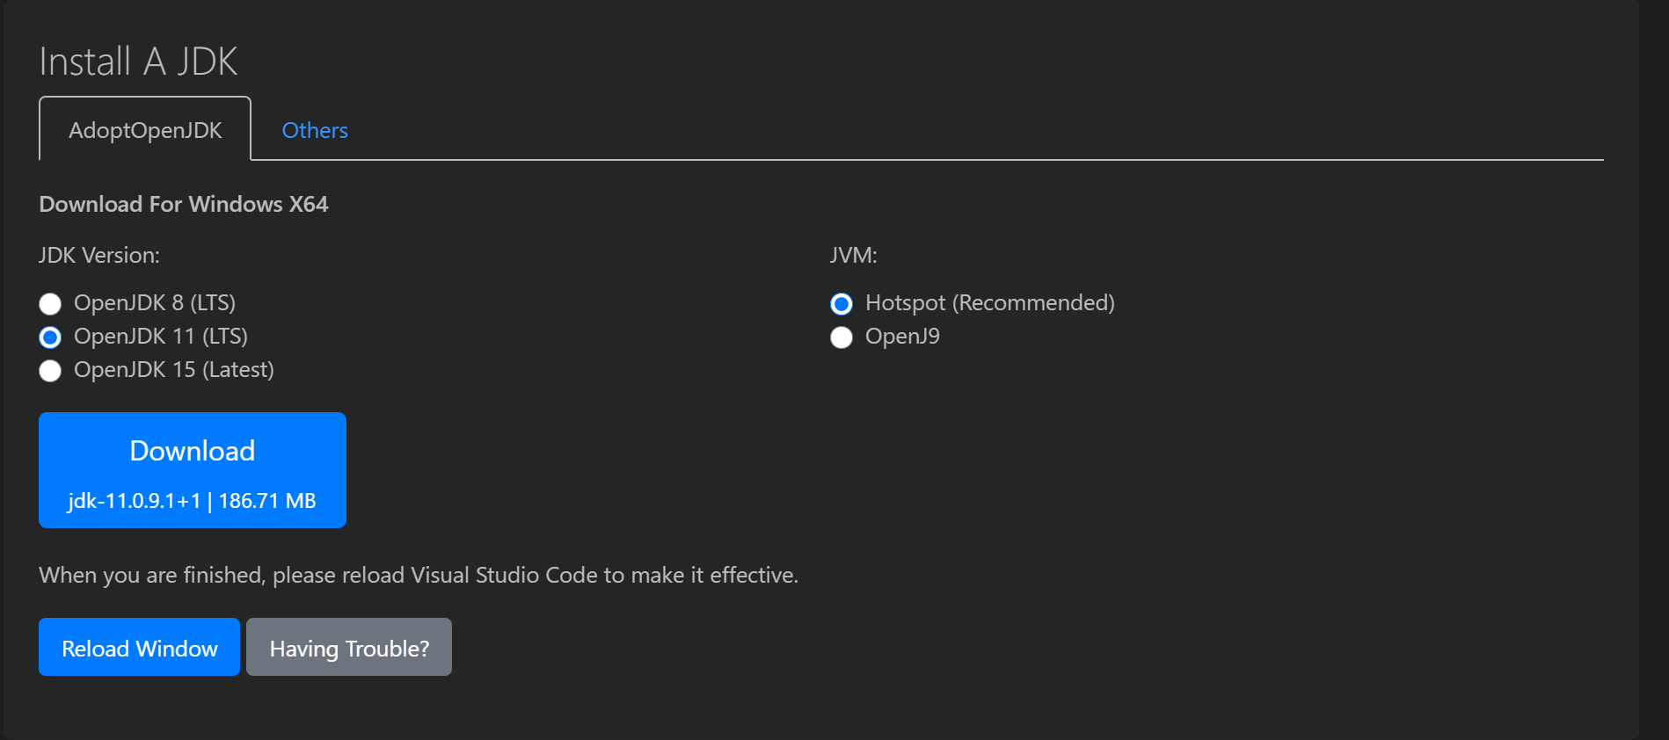Switch to the AdoptOpenJDK tab
The height and width of the screenshot is (740, 1669).
pos(145,129)
